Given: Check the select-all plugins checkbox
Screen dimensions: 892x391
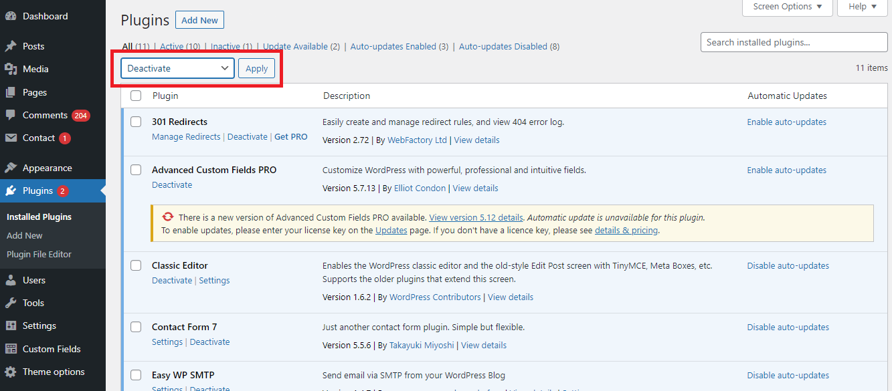Looking at the screenshot, I should pos(136,96).
